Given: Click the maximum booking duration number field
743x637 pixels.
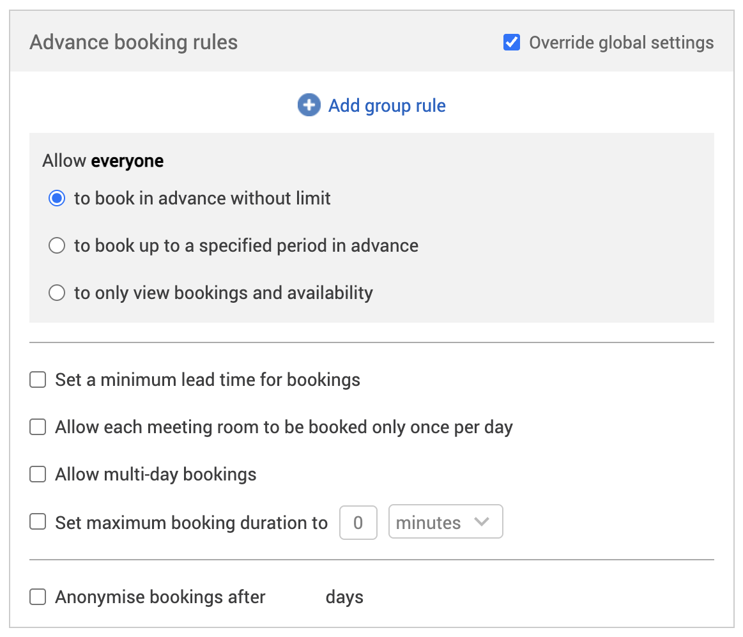Looking at the screenshot, I should coord(358,523).
